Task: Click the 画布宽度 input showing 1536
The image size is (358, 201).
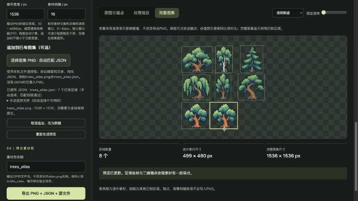Action: 26,14
